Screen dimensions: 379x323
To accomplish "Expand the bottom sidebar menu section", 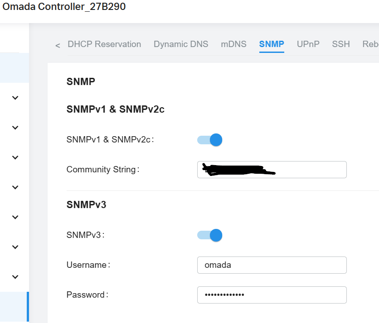I will coord(15,276).
